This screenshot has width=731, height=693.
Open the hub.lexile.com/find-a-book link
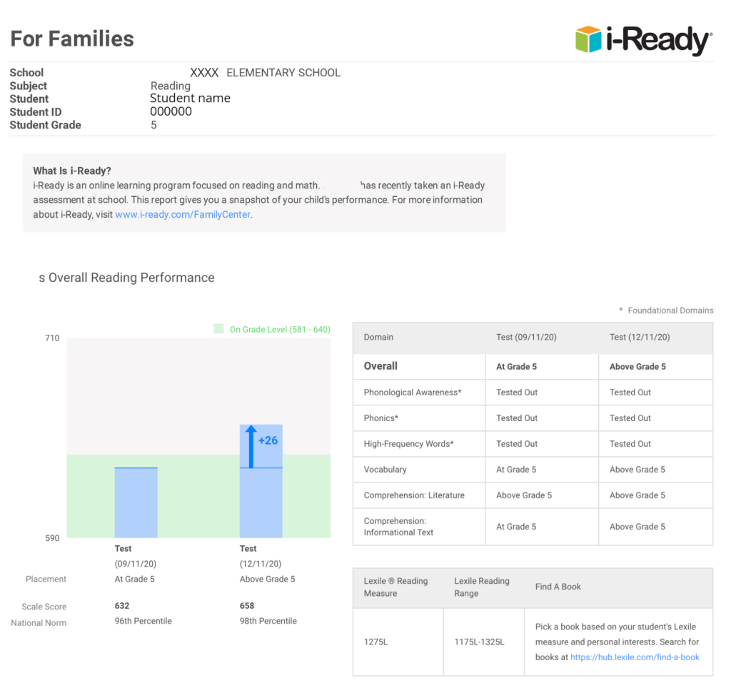[635, 657]
